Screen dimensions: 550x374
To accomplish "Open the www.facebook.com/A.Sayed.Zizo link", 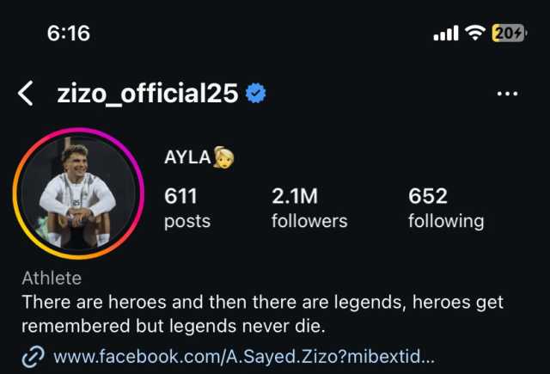I will [x=244, y=357].
